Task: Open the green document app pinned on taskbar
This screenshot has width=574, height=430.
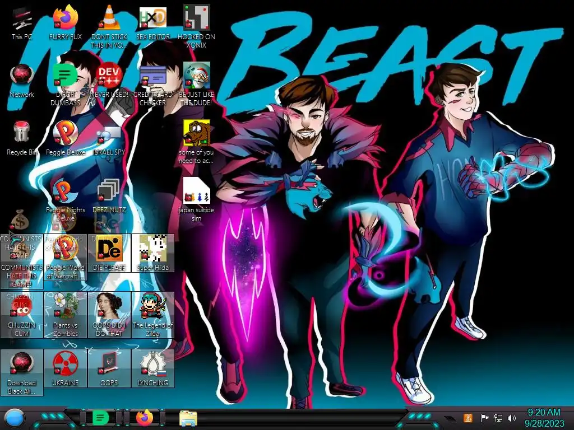Action: click(101, 418)
